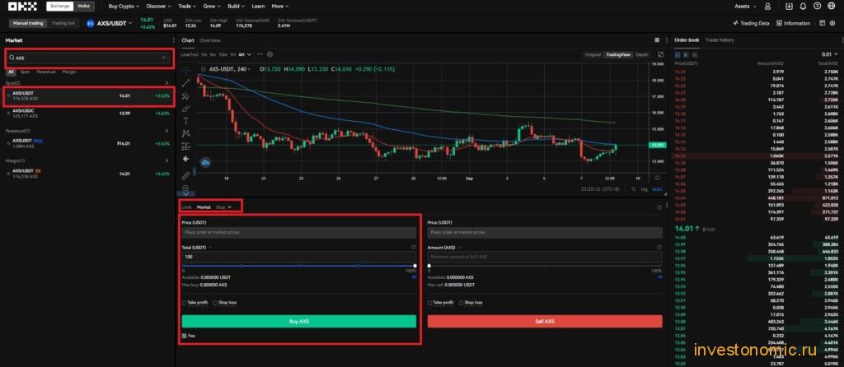This screenshot has height=367, width=844.
Task: Open the user profile icon
Action: [767, 7]
